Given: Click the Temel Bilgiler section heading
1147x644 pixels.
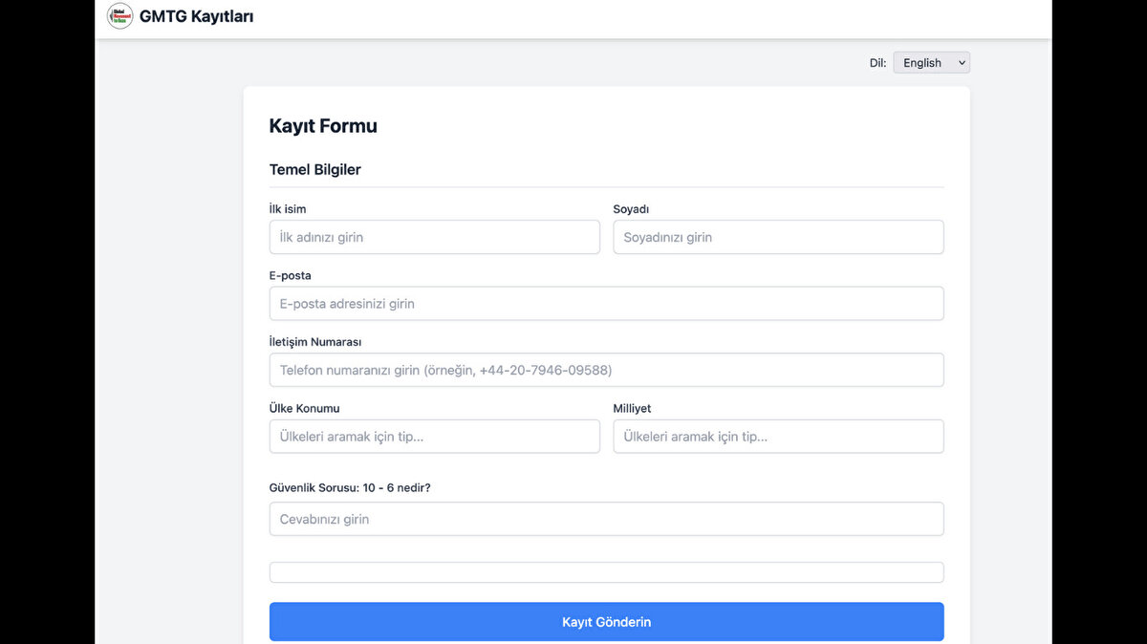Looking at the screenshot, I should tap(314, 170).
